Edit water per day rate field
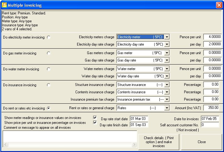Viewport: 224px width, 152px height. [212, 76]
